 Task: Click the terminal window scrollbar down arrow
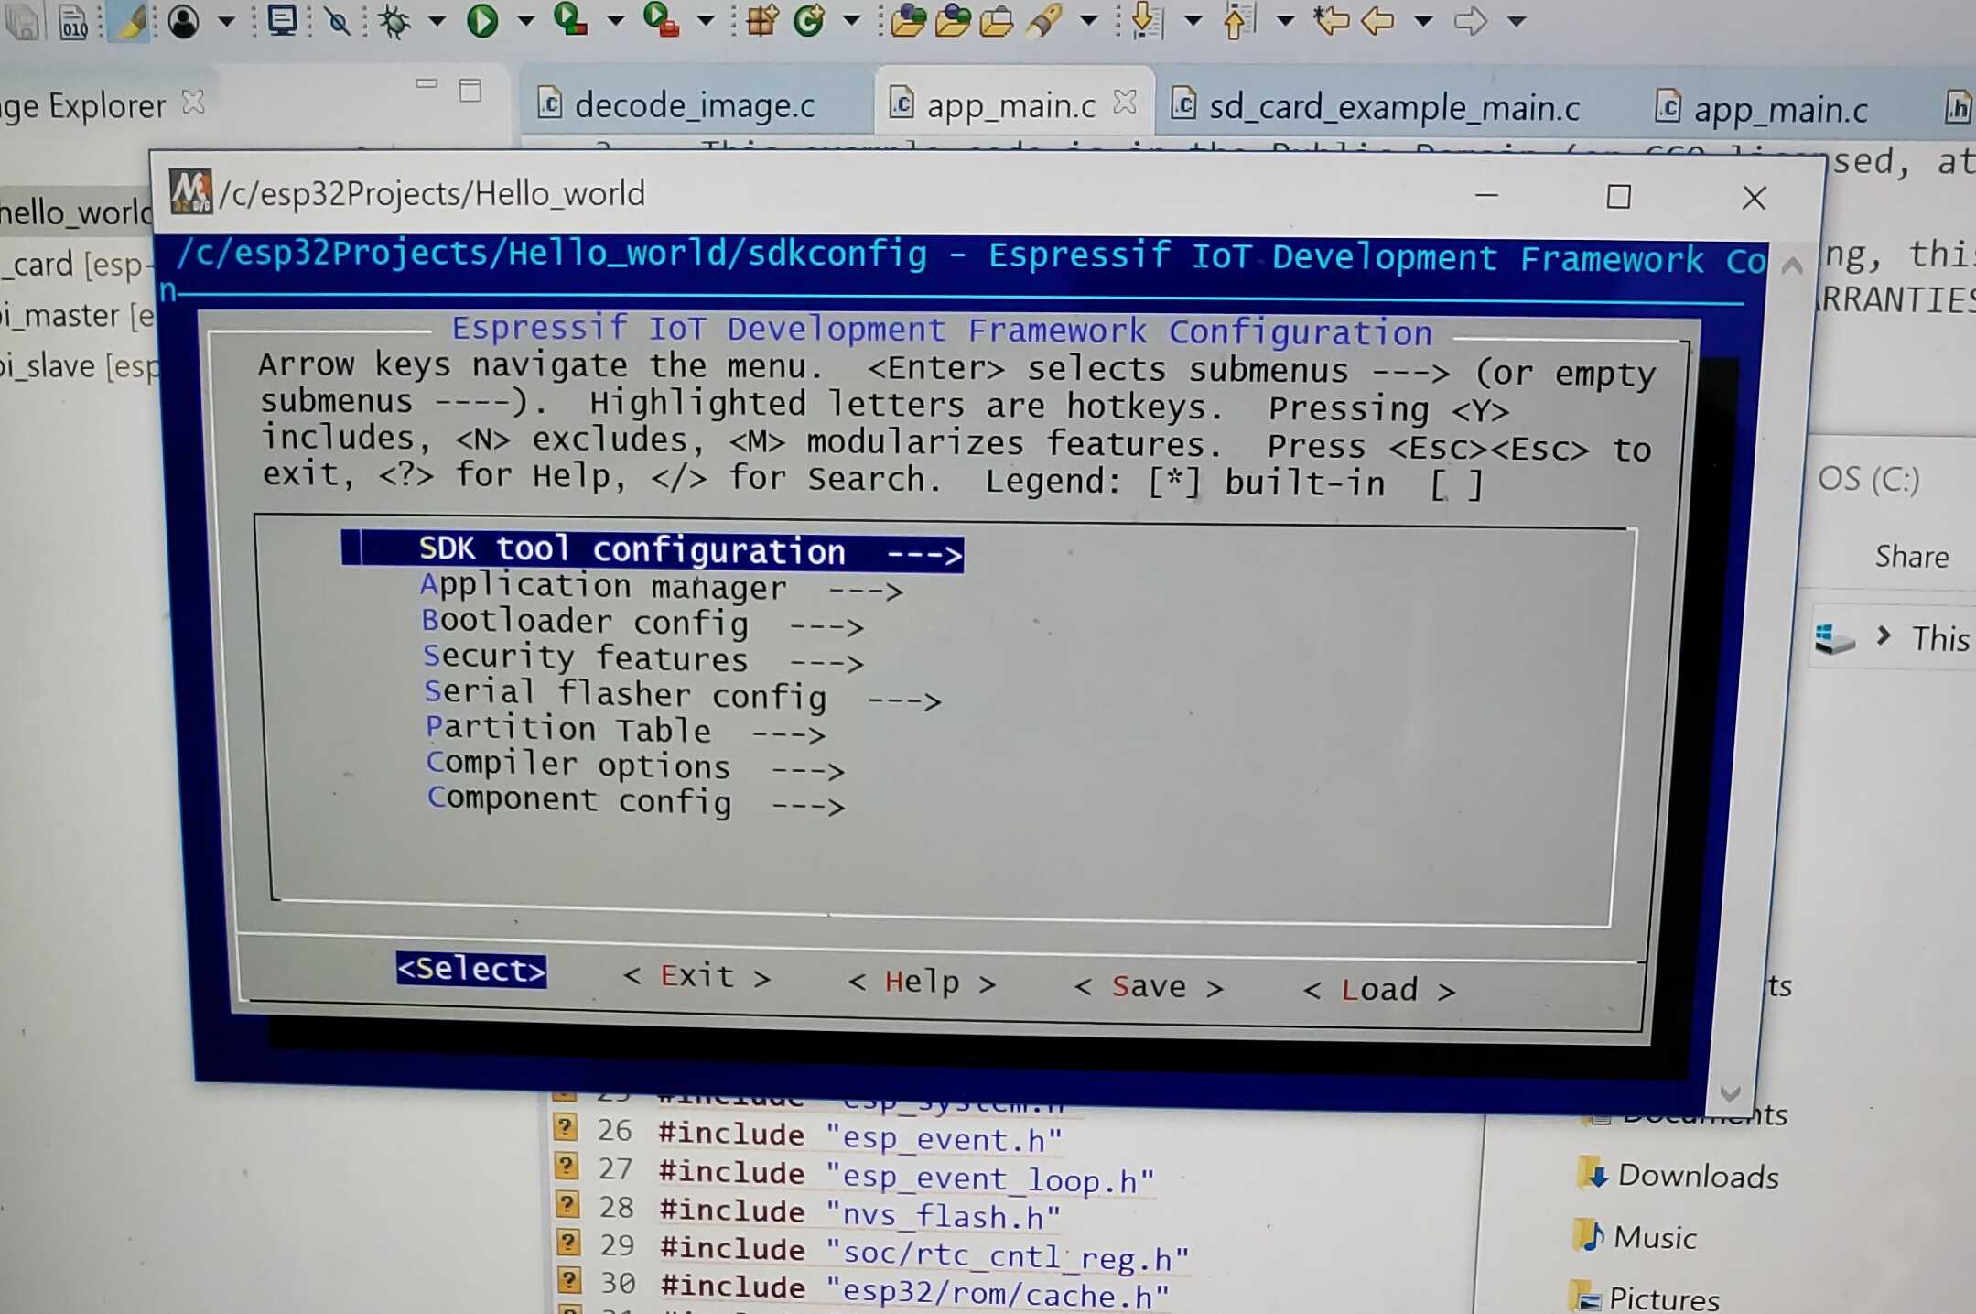[x=1730, y=1092]
